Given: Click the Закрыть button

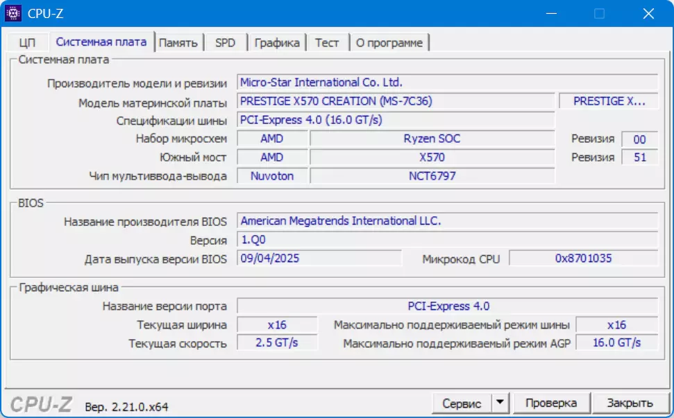Looking at the screenshot, I should tap(630, 403).
